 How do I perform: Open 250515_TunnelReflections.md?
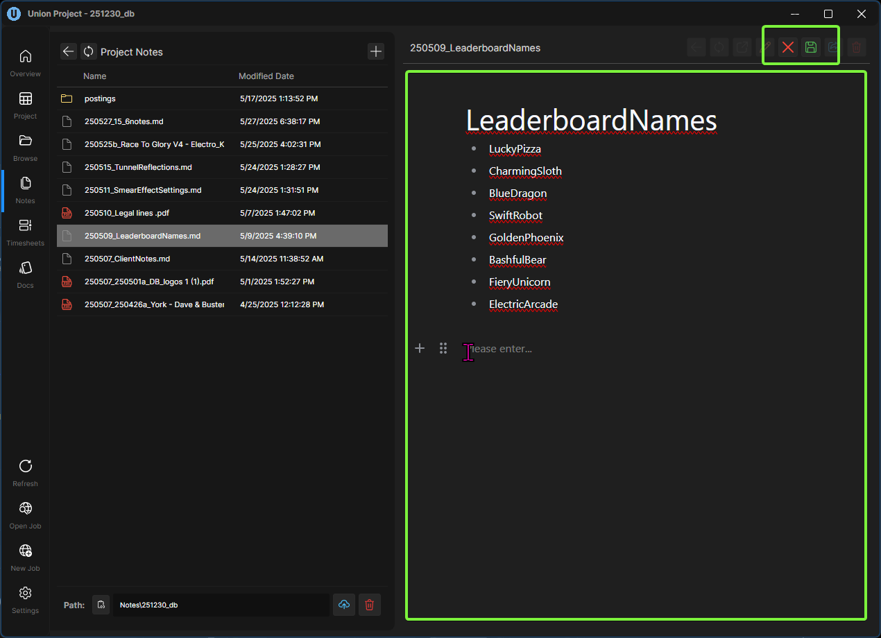tap(222, 167)
